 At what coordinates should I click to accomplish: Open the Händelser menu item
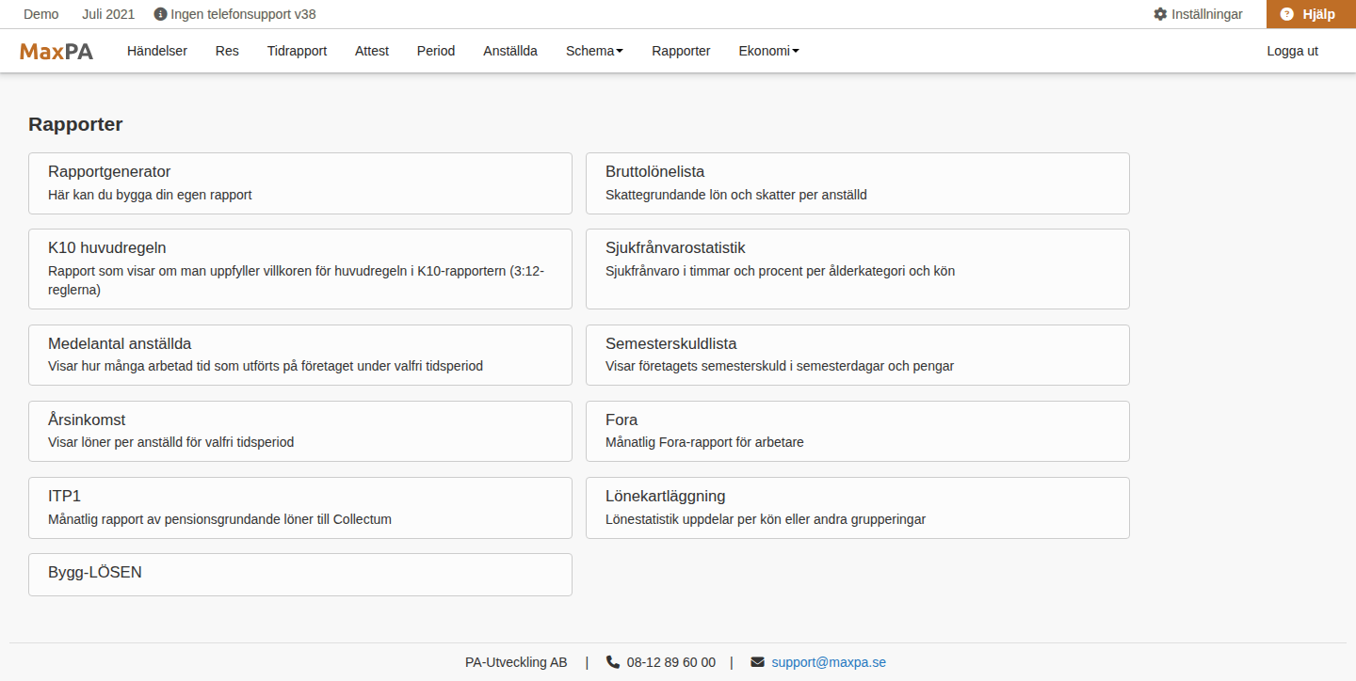(157, 51)
